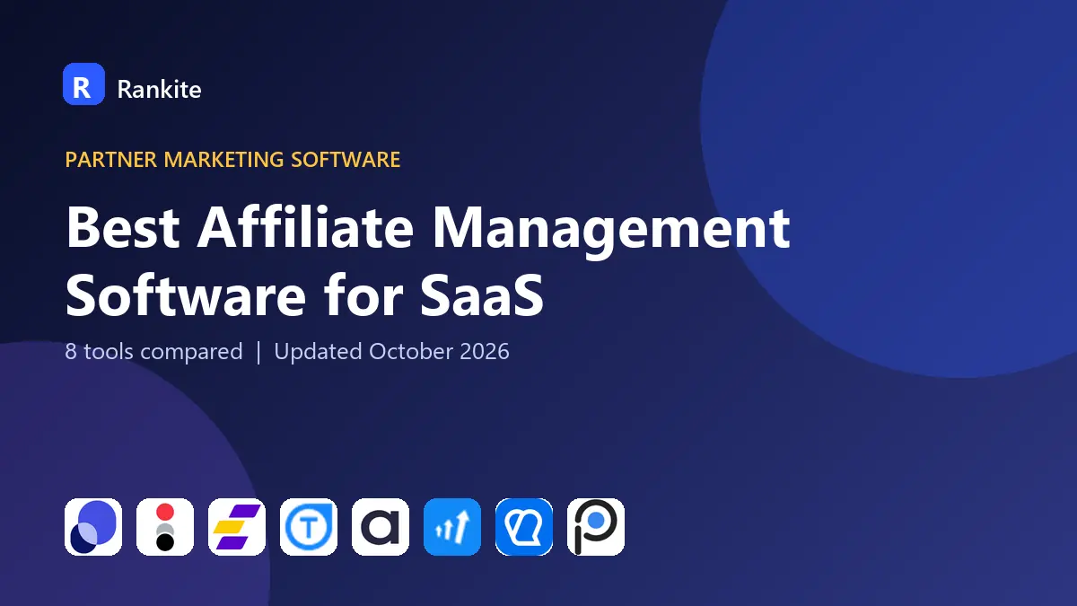This screenshot has height=606, width=1077.
Task: Select the 'PARTNER MARKETING SOFTWARE' label
Action: click(232, 160)
